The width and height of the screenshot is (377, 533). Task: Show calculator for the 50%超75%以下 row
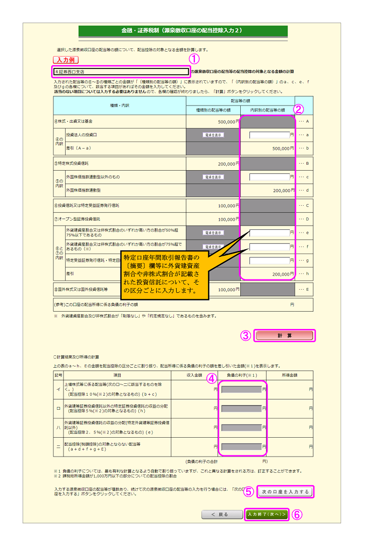pos(213,233)
